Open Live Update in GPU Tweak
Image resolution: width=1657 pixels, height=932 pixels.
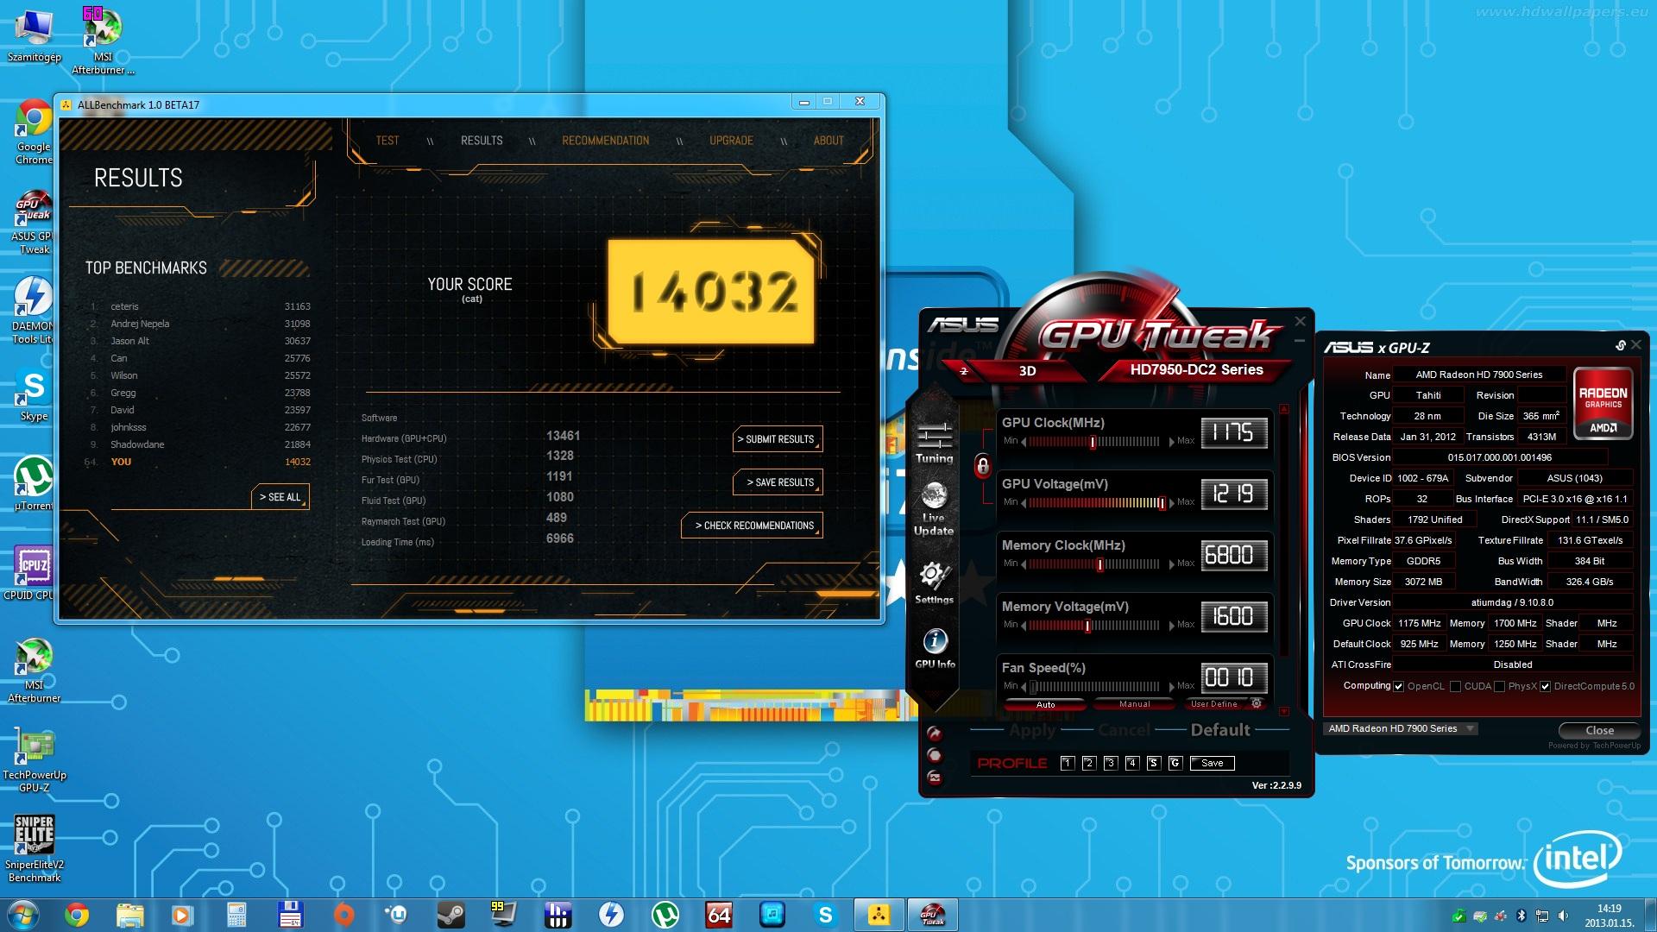coord(934,509)
